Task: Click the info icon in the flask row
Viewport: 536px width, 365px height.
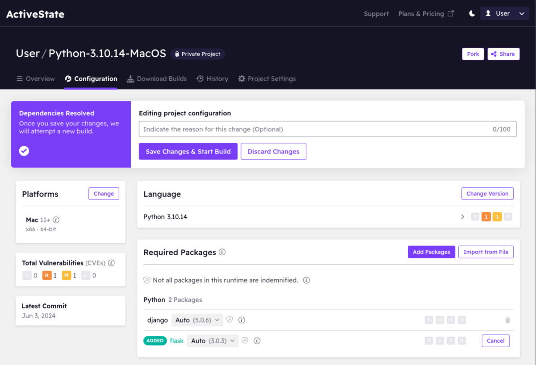Action: coord(257,340)
